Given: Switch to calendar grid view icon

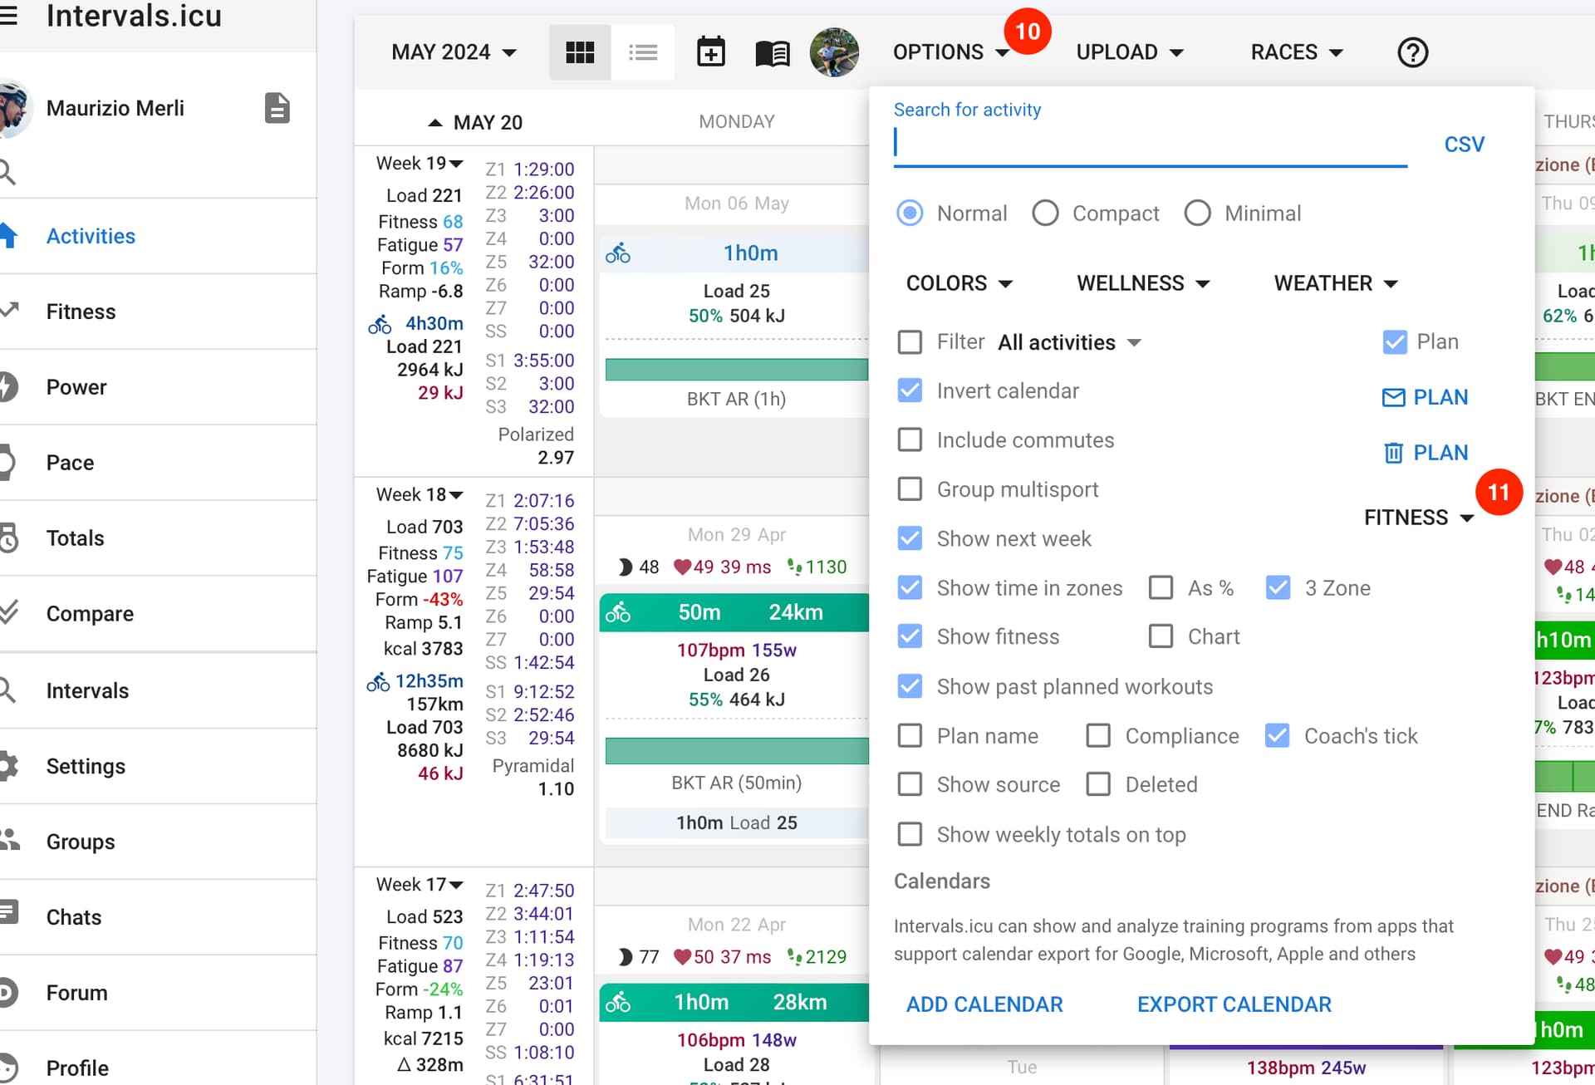Looking at the screenshot, I should click(580, 52).
